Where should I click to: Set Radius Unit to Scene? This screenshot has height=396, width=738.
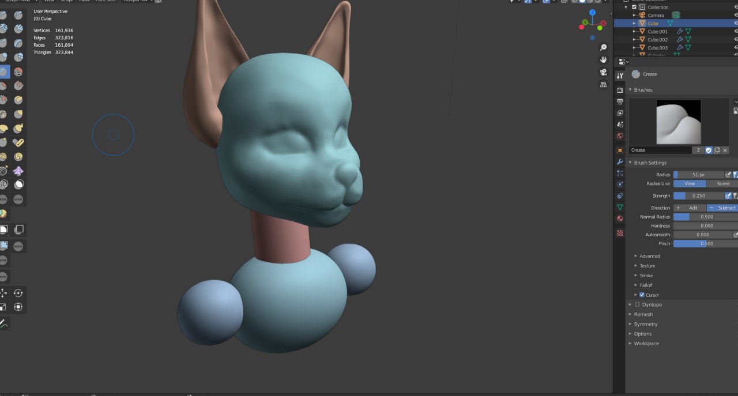click(723, 183)
